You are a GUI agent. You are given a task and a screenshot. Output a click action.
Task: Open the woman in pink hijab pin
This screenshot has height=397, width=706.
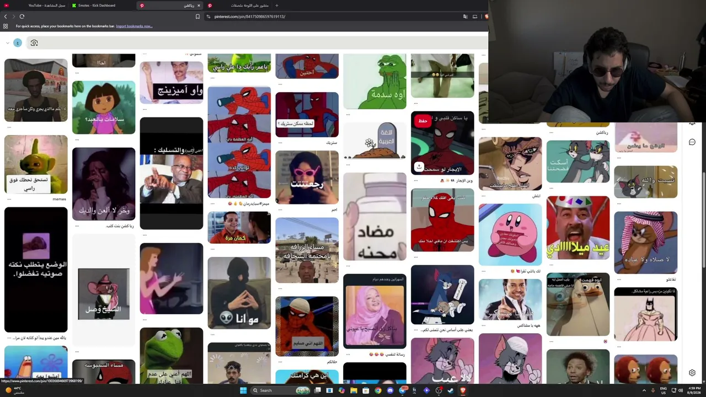click(375, 311)
